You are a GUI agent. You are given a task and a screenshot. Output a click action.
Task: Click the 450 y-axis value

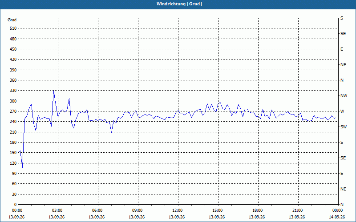tap(13, 49)
